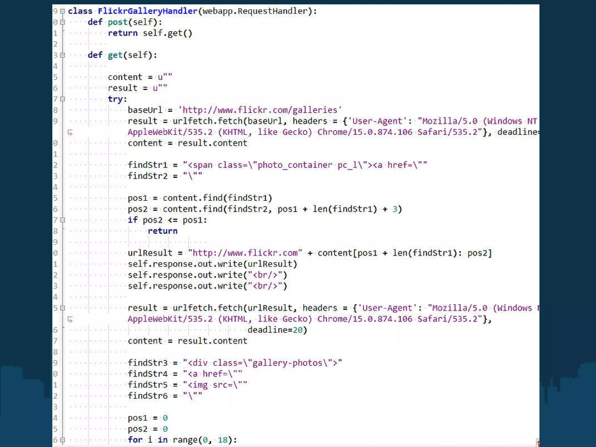Screen dimensions: 596x447
Task: Click the number 18 in range call
Action: click(223, 440)
